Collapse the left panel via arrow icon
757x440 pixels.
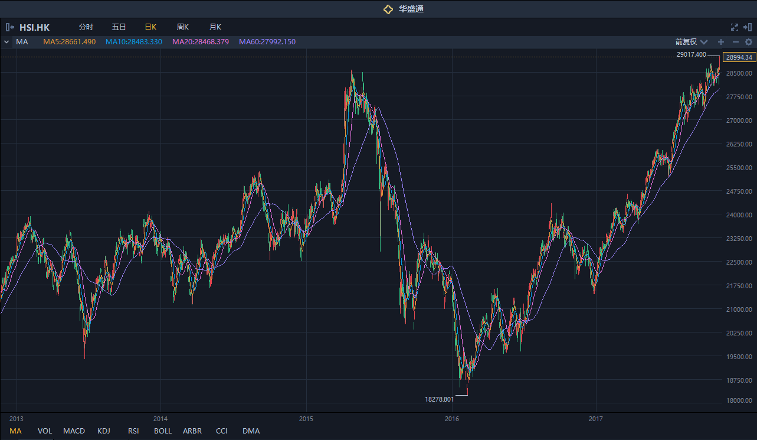(9, 27)
